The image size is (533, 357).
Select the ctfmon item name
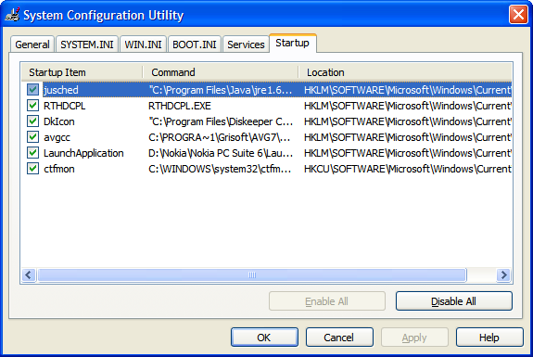(59, 169)
